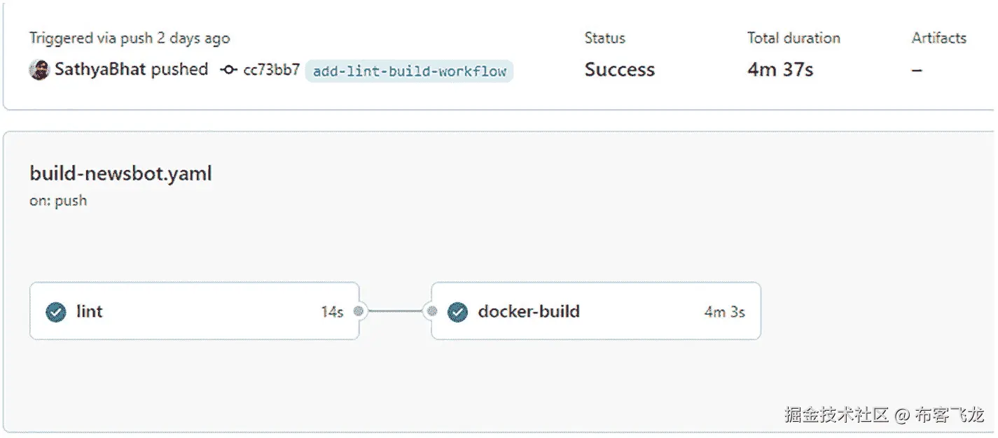Click the Success status text
This screenshot has width=998, height=438.
[620, 70]
